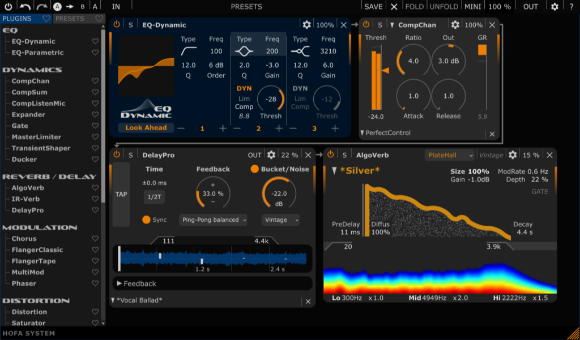
Task: Open CompChan module settings gear
Action: click(x=455, y=25)
